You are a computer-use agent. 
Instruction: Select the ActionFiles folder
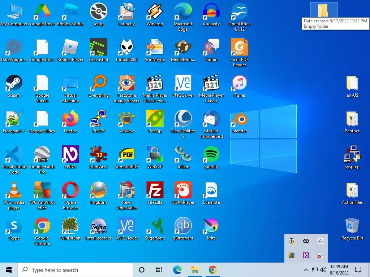tap(352, 193)
